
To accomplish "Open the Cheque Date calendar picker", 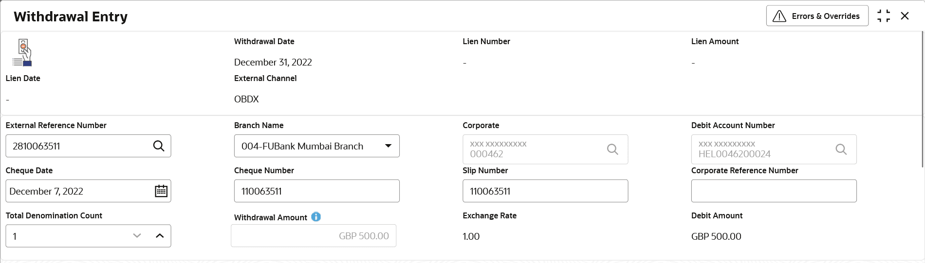I will 161,191.
